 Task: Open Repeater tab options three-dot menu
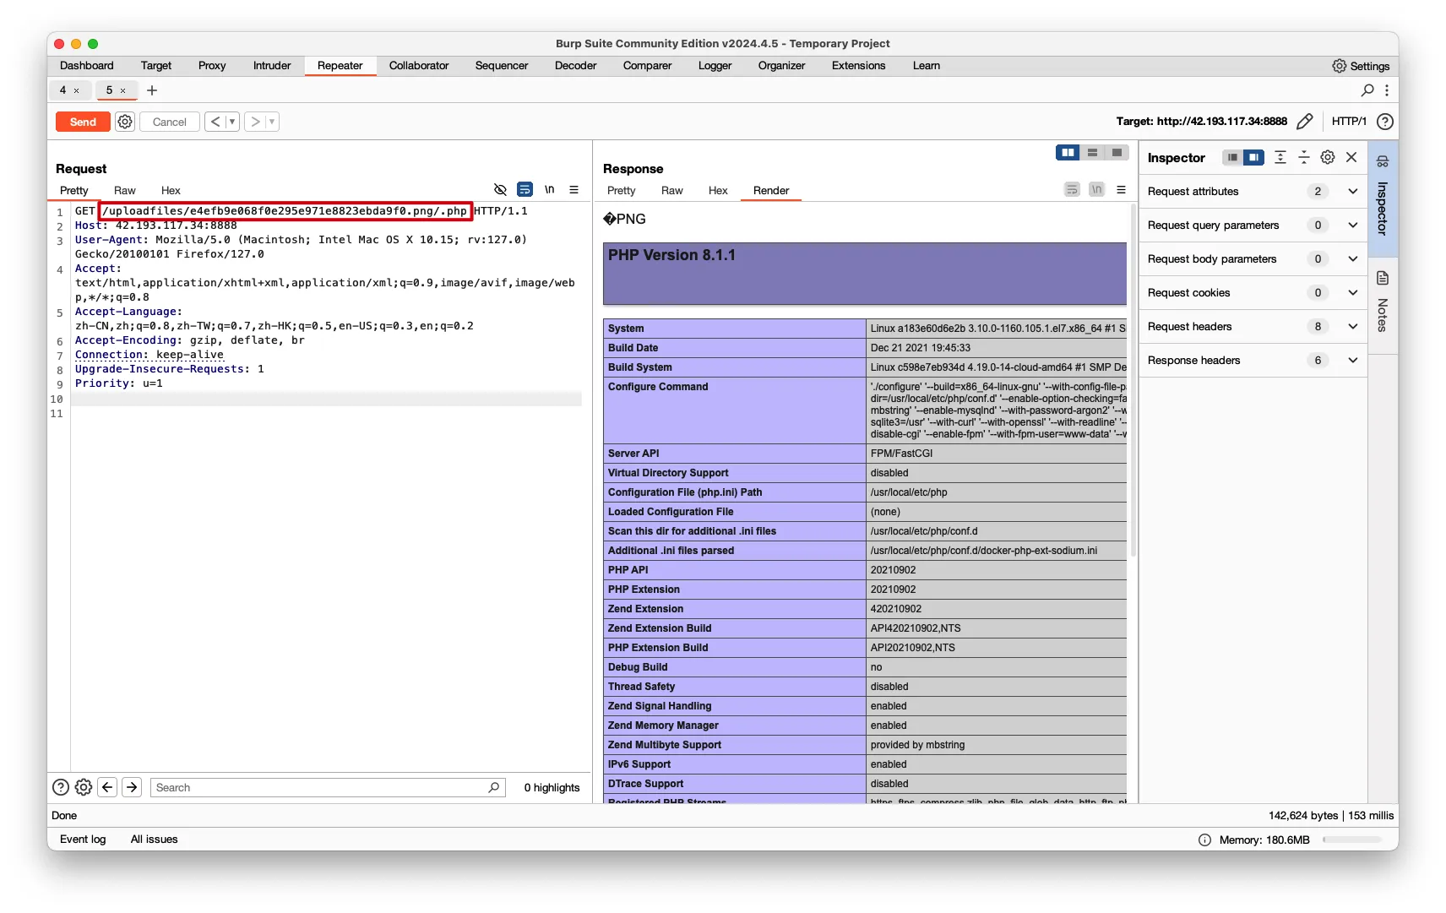click(1386, 90)
